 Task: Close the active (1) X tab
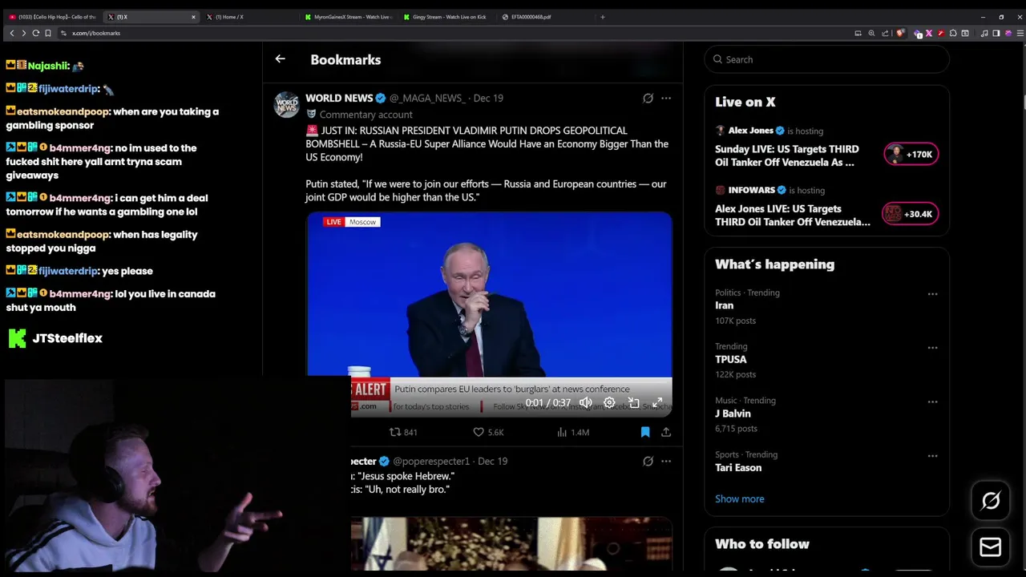click(x=193, y=17)
